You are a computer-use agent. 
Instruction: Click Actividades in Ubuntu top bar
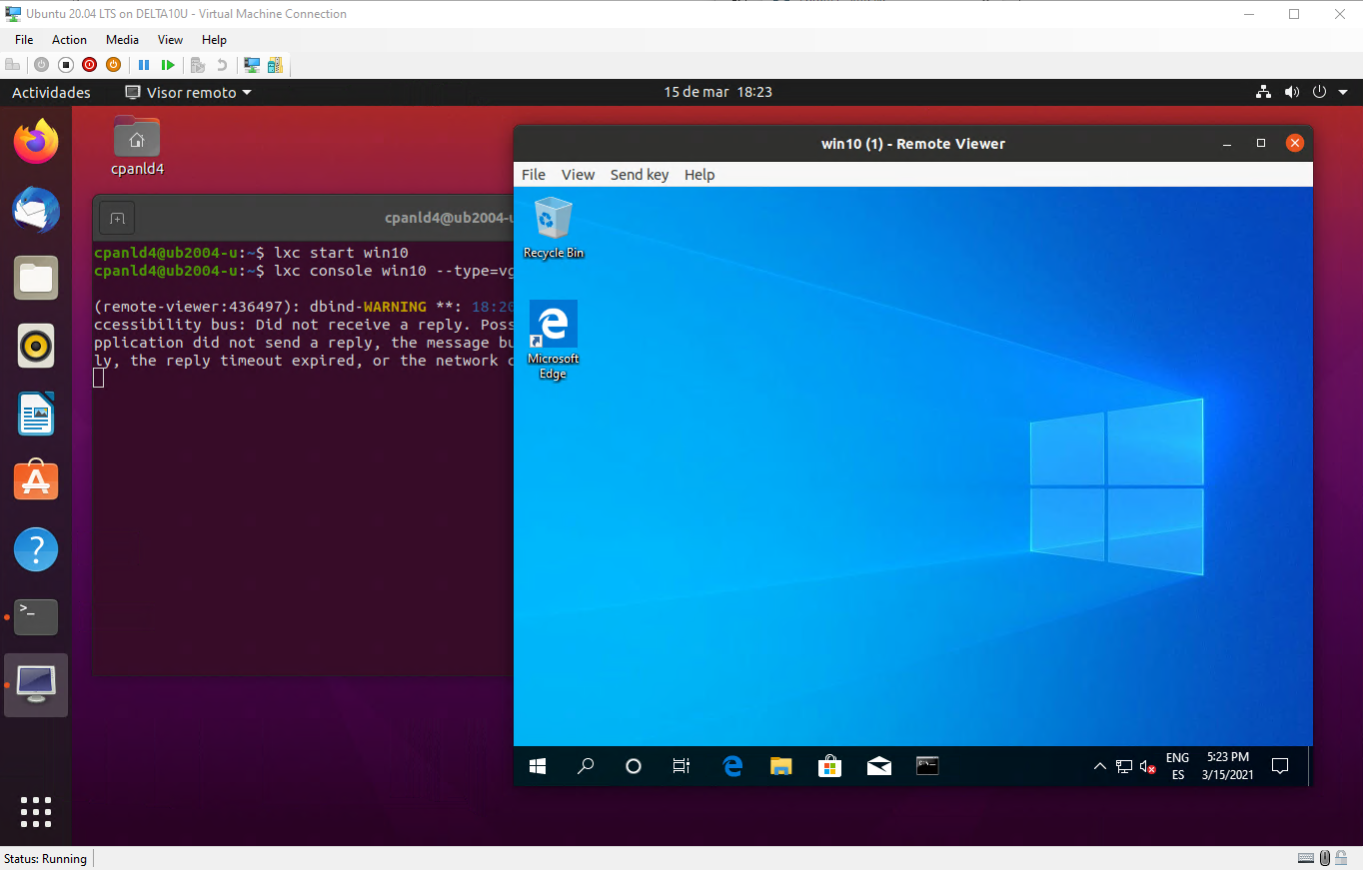[x=51, y=92]
